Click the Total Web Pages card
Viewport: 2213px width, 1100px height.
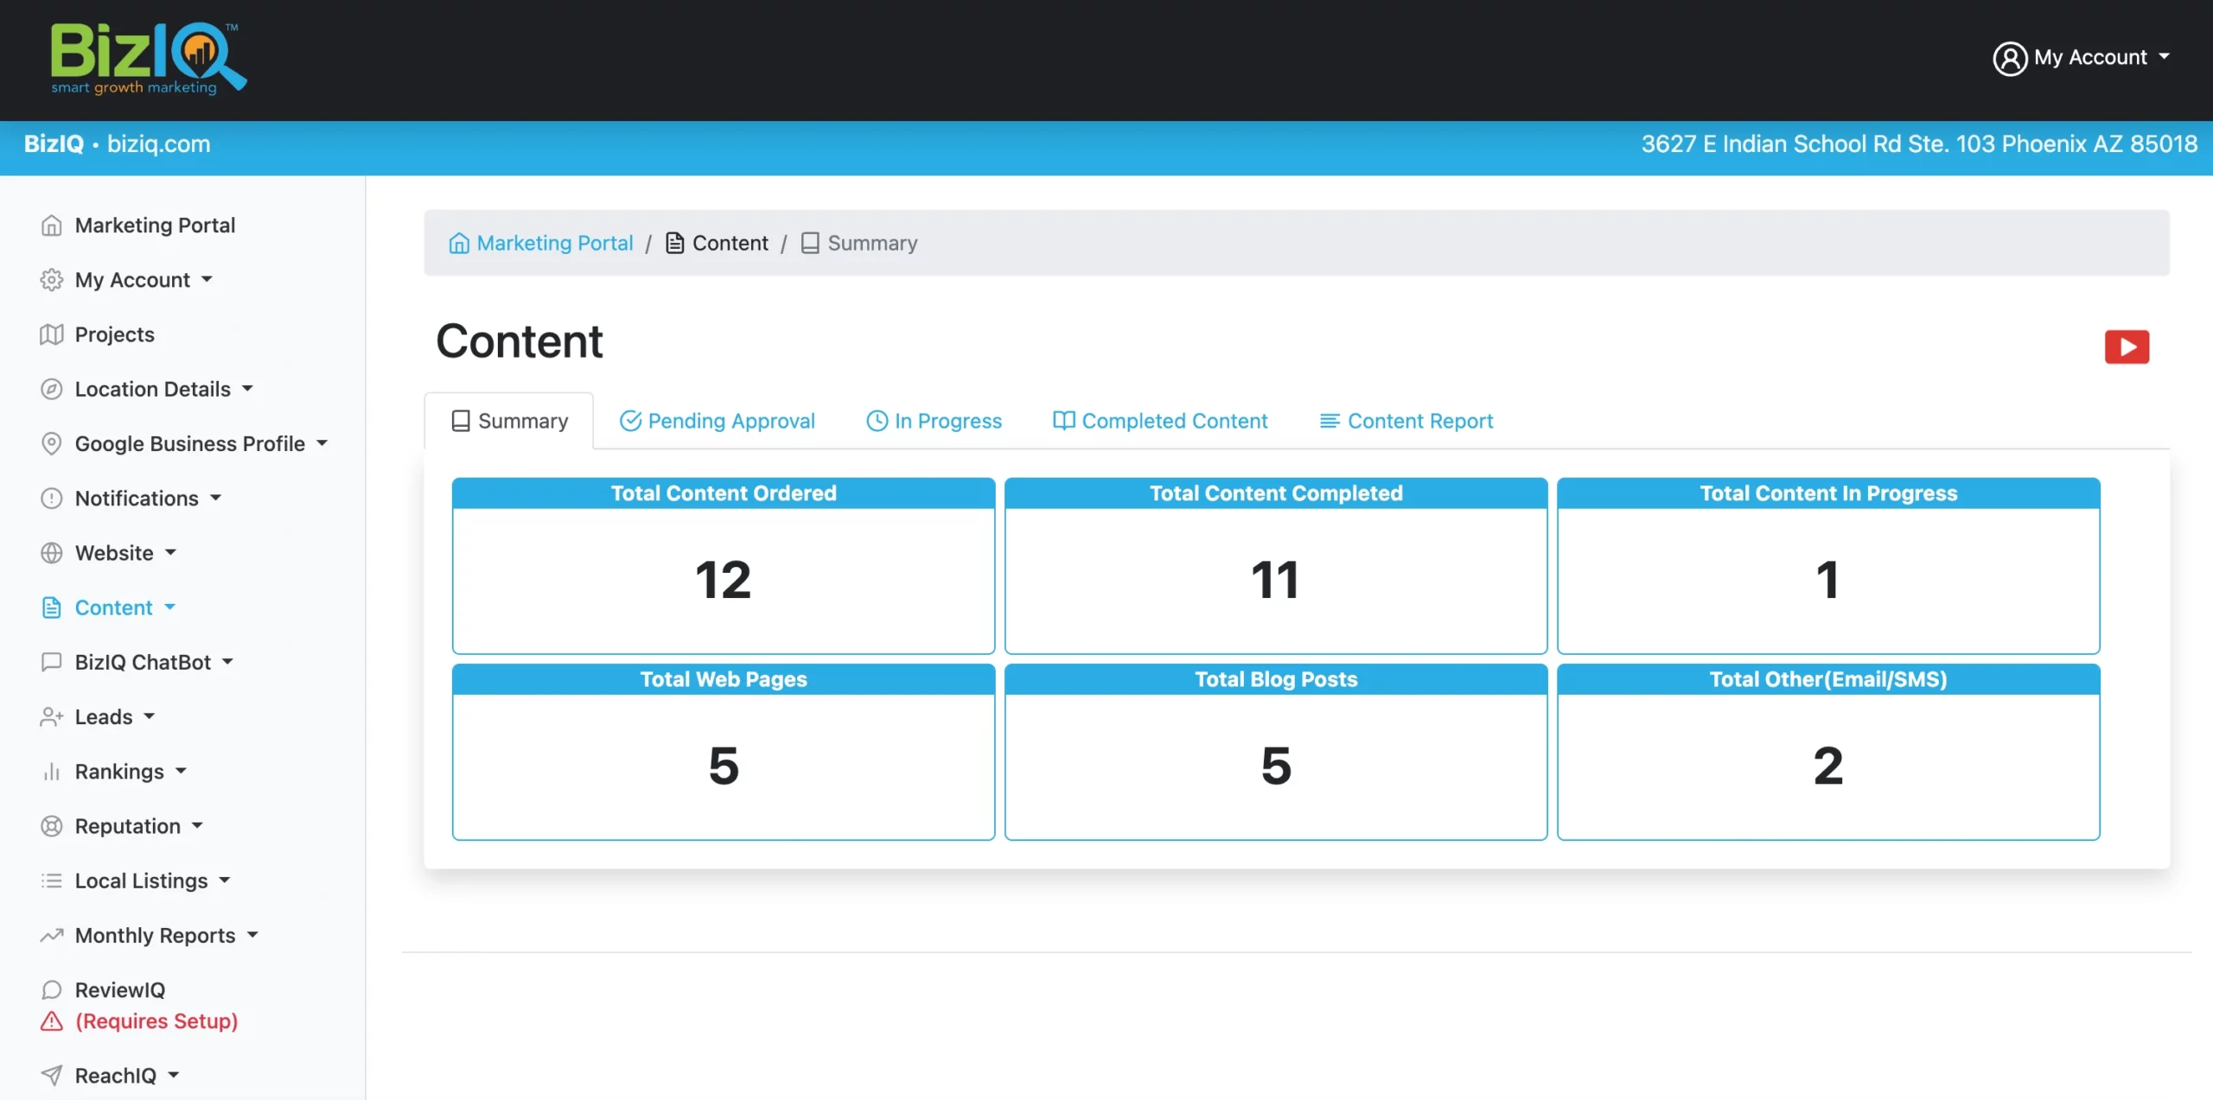click(724, 752)
